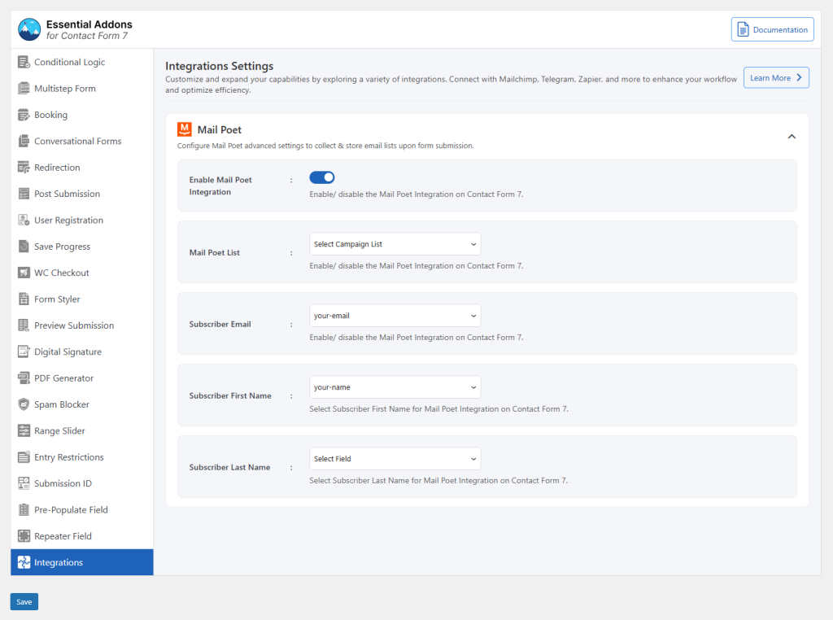The image size is (833, 620).
Task: Click the Mail Poet orange logo icon
Action: coord(185,129)
